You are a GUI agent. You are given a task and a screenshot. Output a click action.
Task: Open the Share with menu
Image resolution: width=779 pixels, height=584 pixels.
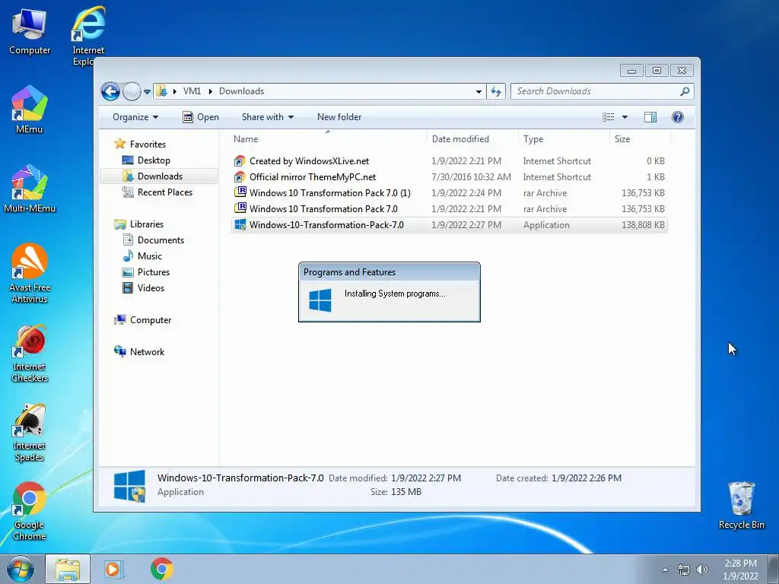coord(267,117)
